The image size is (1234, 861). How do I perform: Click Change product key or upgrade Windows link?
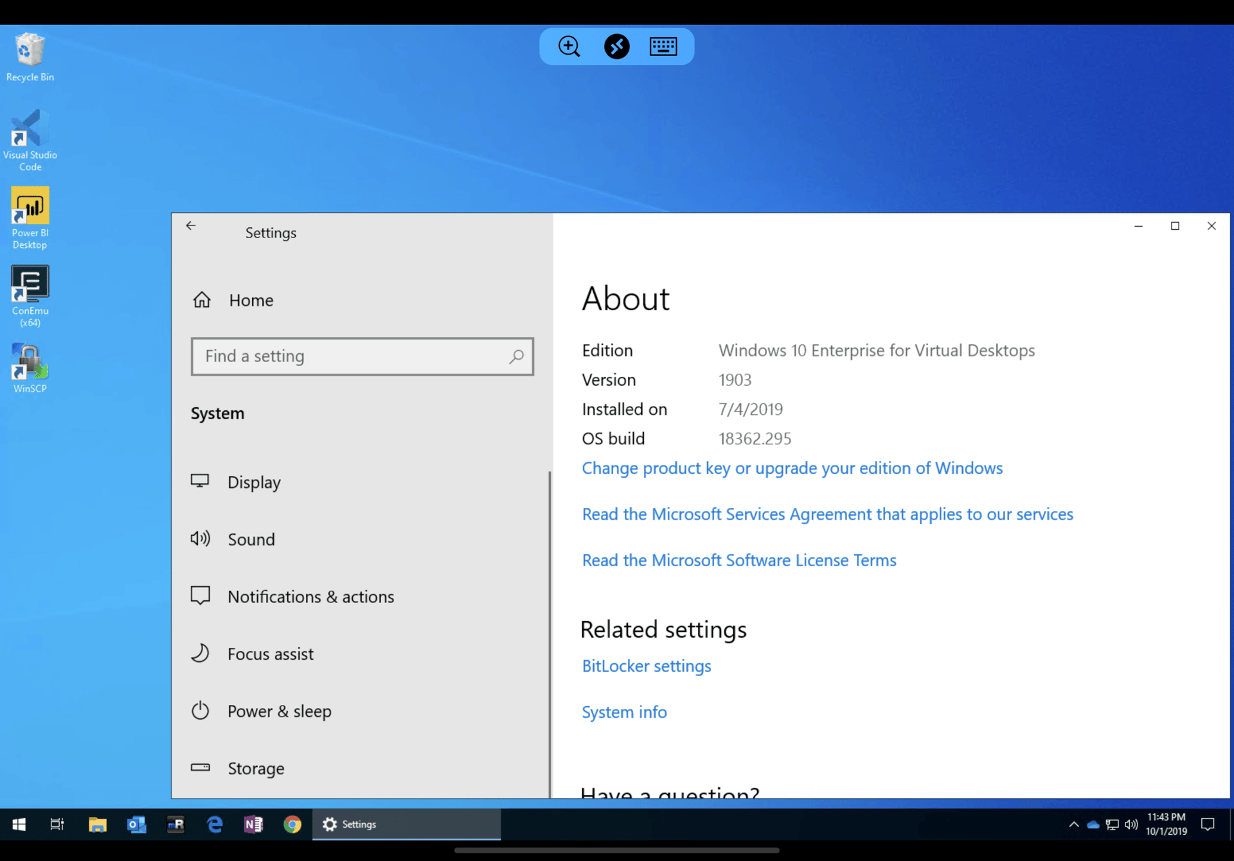[792, 468]
